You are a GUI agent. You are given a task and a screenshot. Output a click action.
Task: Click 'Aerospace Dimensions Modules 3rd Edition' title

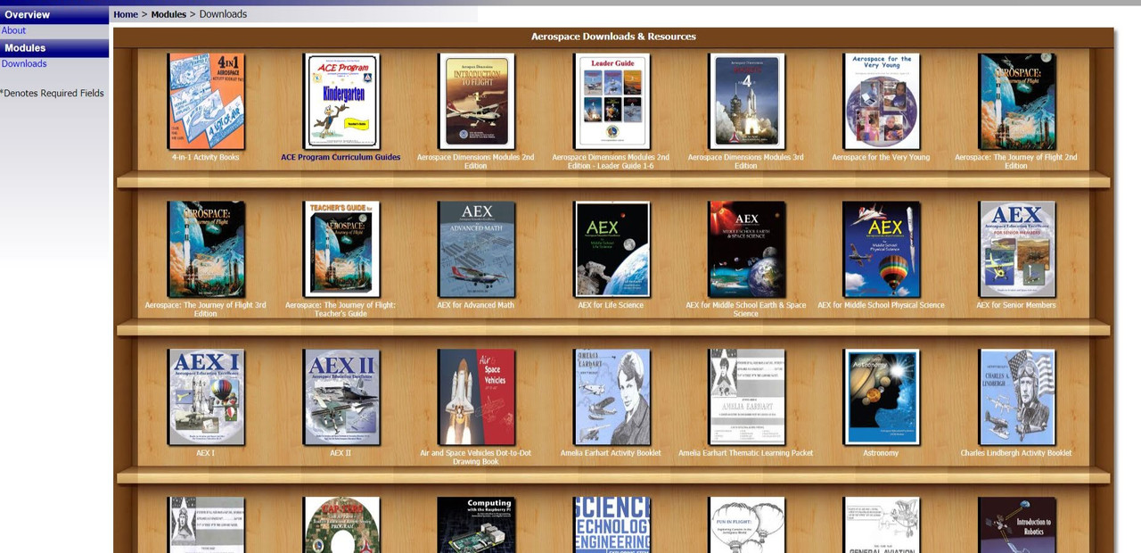(746, 161)
